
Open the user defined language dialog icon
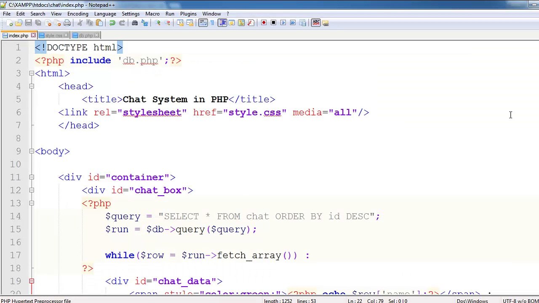(x=232, y=23)
